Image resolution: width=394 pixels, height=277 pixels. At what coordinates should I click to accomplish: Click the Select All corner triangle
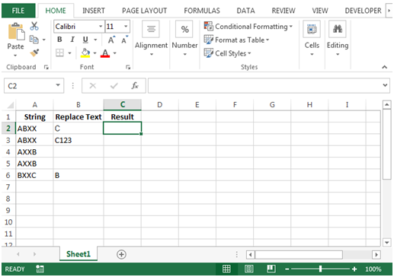click(x=10, y=105)
